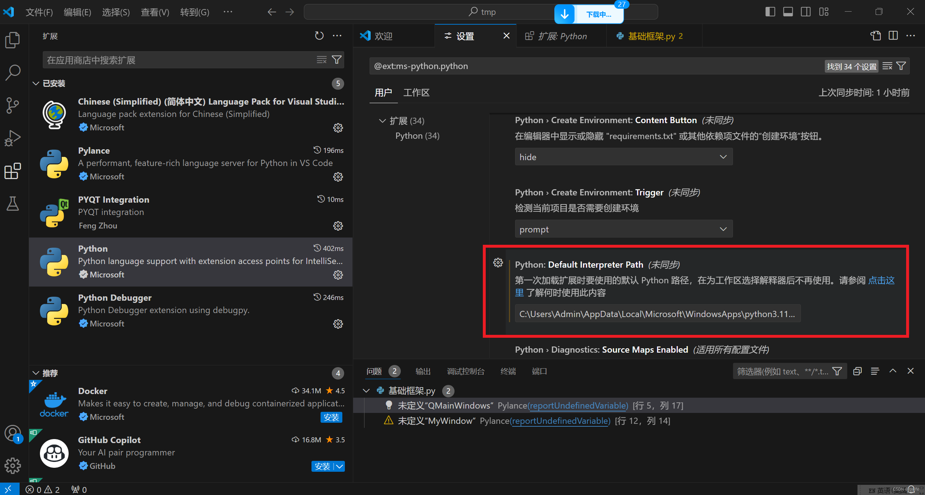Select Python (34) in settings tree
This screenshot has height=495, width=925.
click(x=417, y=136)
